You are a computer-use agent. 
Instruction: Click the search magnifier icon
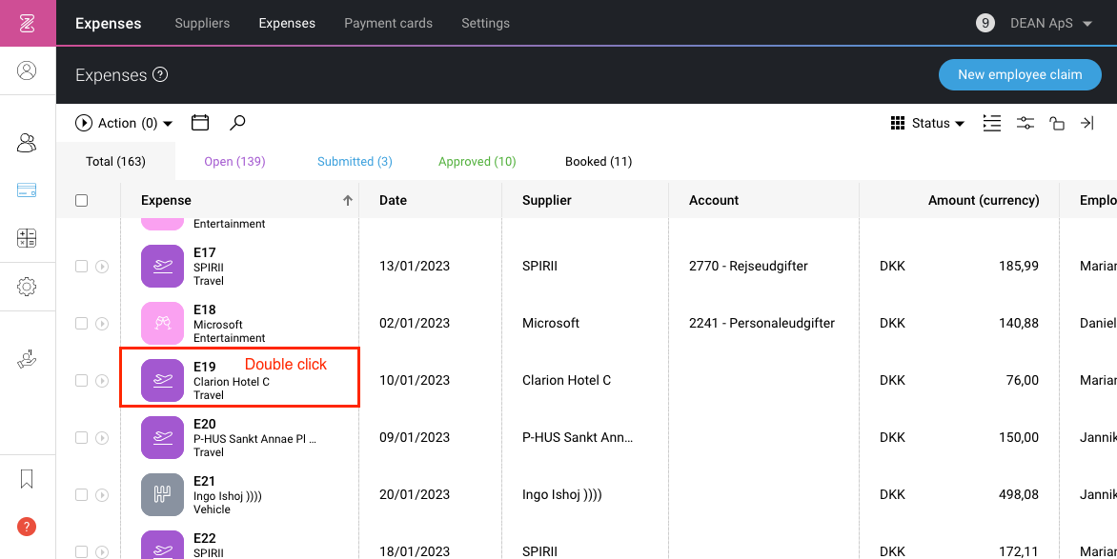[237, 123]
